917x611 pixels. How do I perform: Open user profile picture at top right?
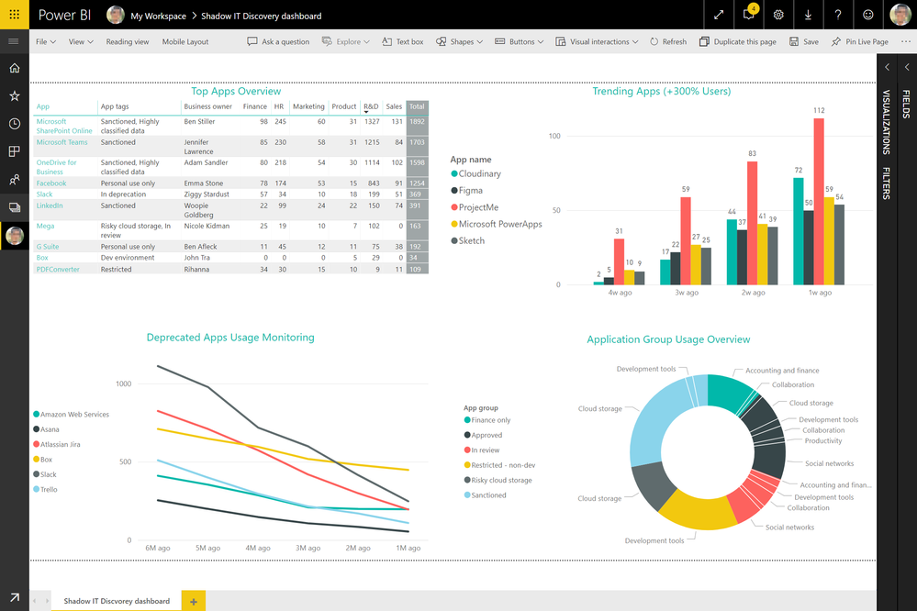click(x=900, y=15)
